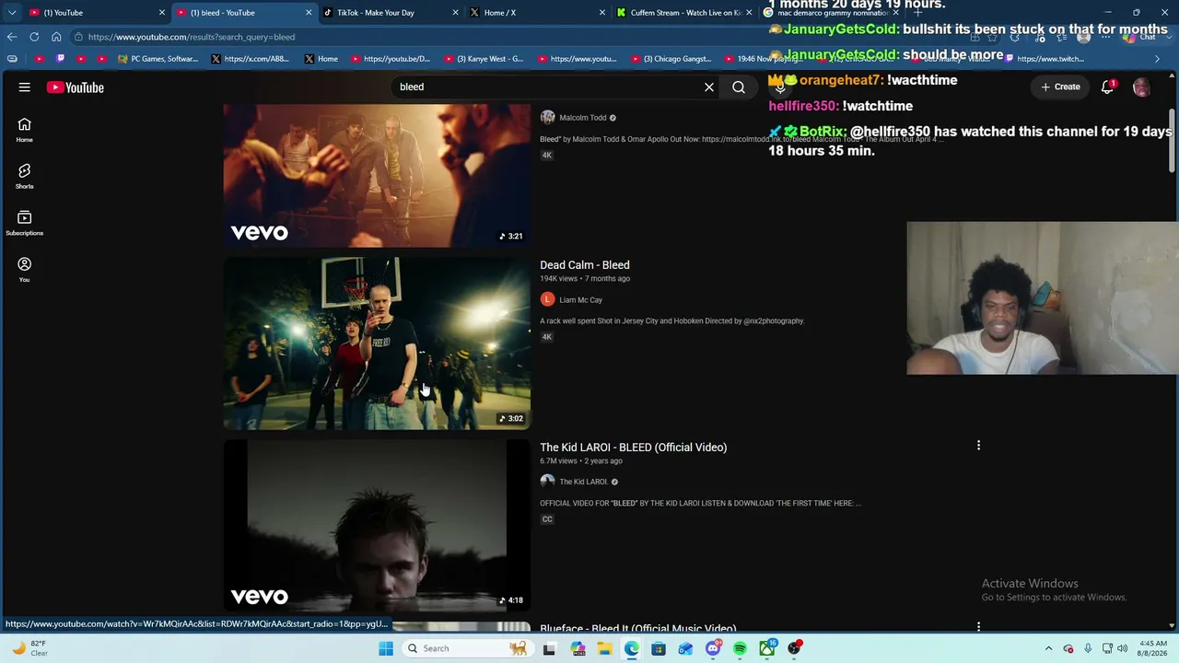Viewport: 1179px width, 663px height.
Task: Open the You section in sidebar
Action: tap(25, 270)
